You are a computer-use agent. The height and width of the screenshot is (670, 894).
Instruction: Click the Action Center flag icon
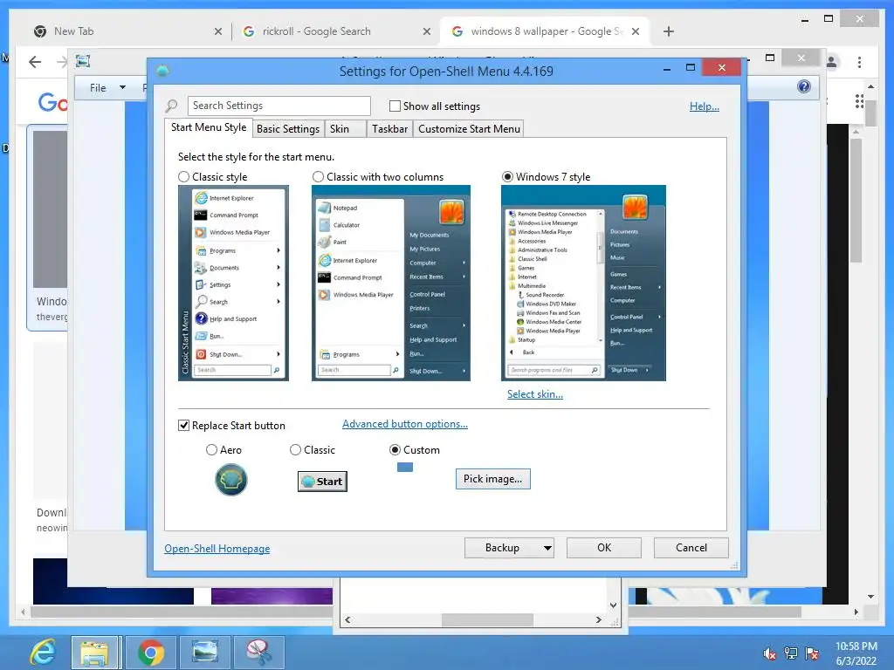812,653
